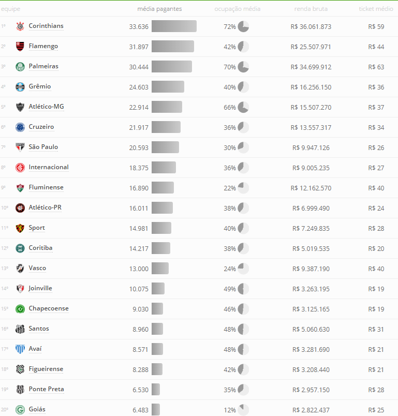398x416 pixels.
Task: Click the Palmeiras club crest icon
Action: click(x=20, y=67)
